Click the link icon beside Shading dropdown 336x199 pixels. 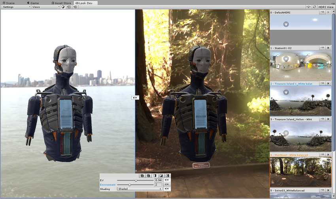pyautogui.click(x=167, y=189)
